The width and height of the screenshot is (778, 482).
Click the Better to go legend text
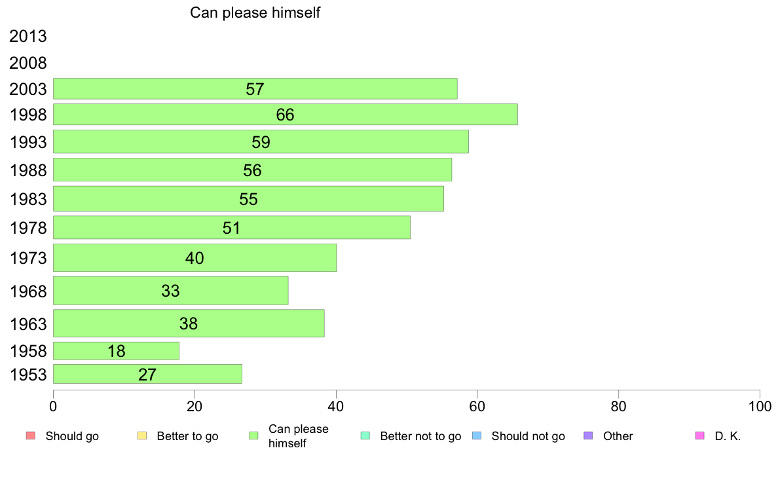coord(187,436)
